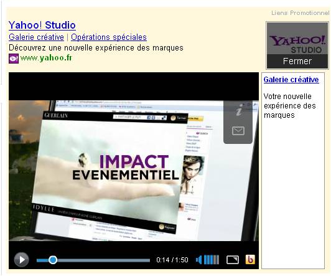
Task: Click the Yahoo! Studio logo thumbnail
Action: point(297,39)
